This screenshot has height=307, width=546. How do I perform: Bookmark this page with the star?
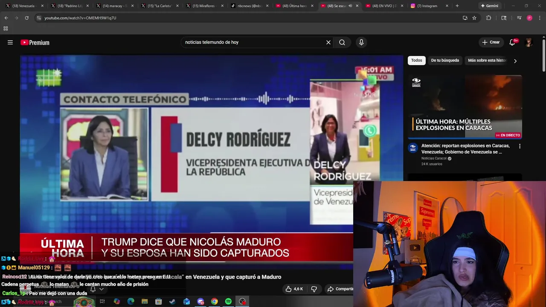tap(474, 18)
